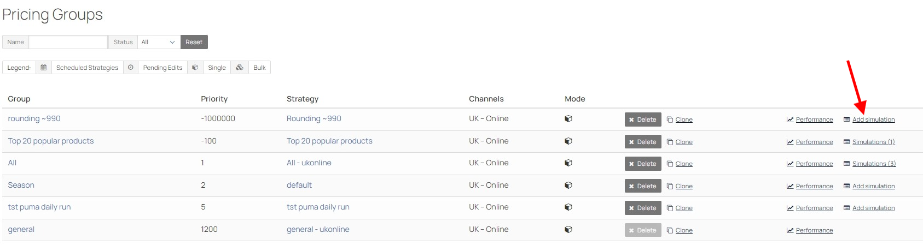
Task: Click the Bulk cubes icon in legend
Action: click(x=239, y=68)
